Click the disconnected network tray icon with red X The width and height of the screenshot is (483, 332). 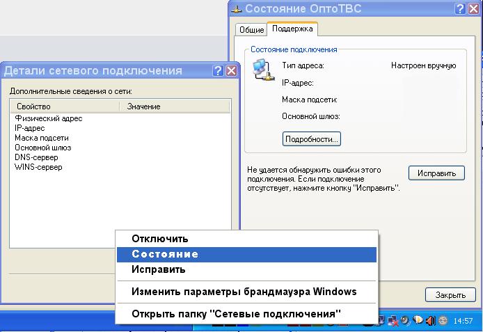[393, 321]
